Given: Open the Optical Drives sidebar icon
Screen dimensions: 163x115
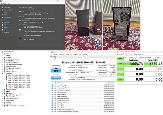Looking at the screenshot, I should [x=3, y=25].
